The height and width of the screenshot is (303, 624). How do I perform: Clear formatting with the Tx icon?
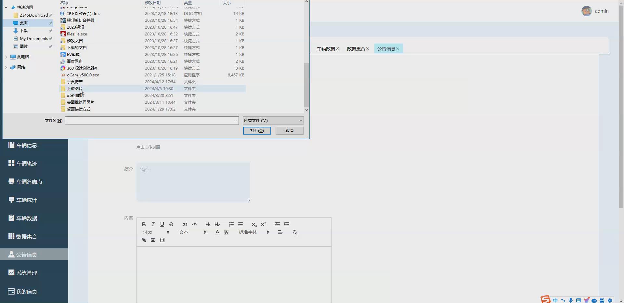(294, 232)
